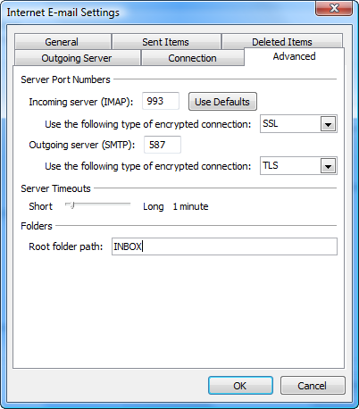Dismiss the dialog with Cancel
The image size is (359, 409).
pyautogui.click(x=313, y=386)
